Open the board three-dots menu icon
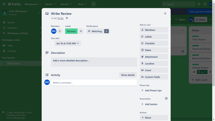The height and width of the screenshot is (121, 215). pyautogui.click(x=210, y=20)
